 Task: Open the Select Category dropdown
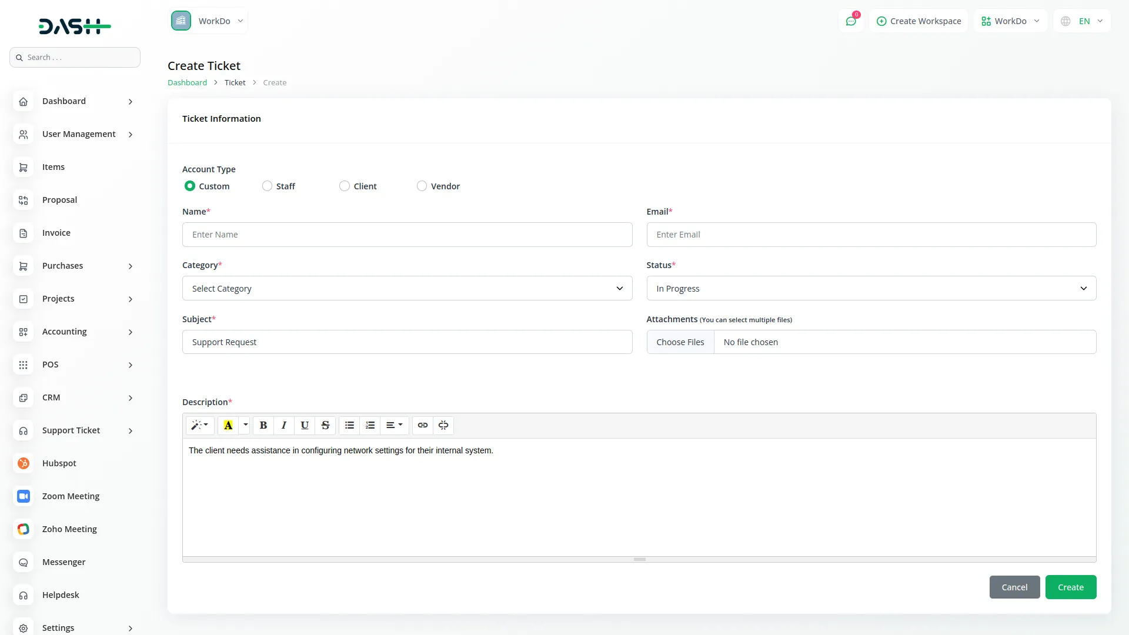tap(407, 288)
